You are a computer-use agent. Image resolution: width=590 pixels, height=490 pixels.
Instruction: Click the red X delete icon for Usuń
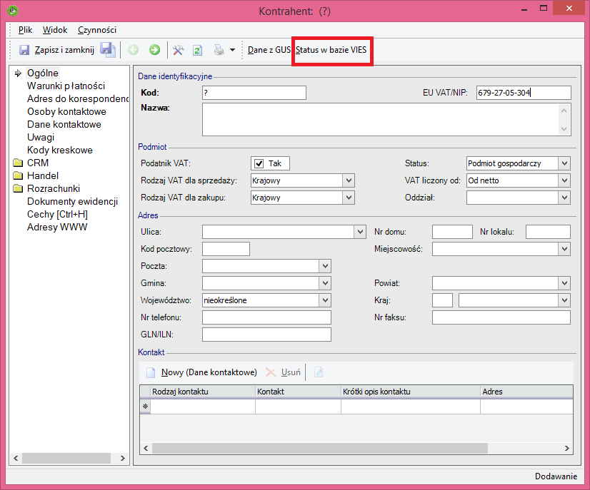coord(271,372)
